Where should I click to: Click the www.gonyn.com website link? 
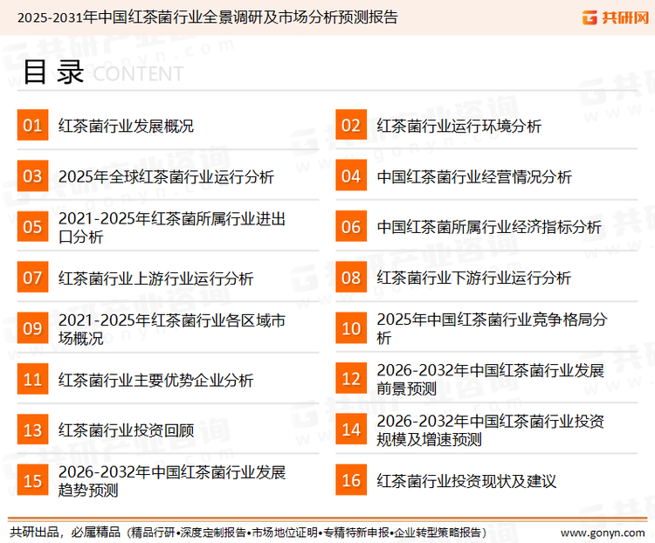tap(603, 532)
